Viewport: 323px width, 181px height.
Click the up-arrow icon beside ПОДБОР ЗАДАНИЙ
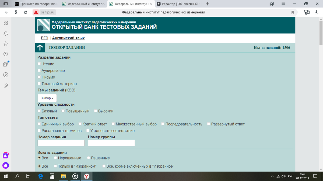(x=40, y=48)
